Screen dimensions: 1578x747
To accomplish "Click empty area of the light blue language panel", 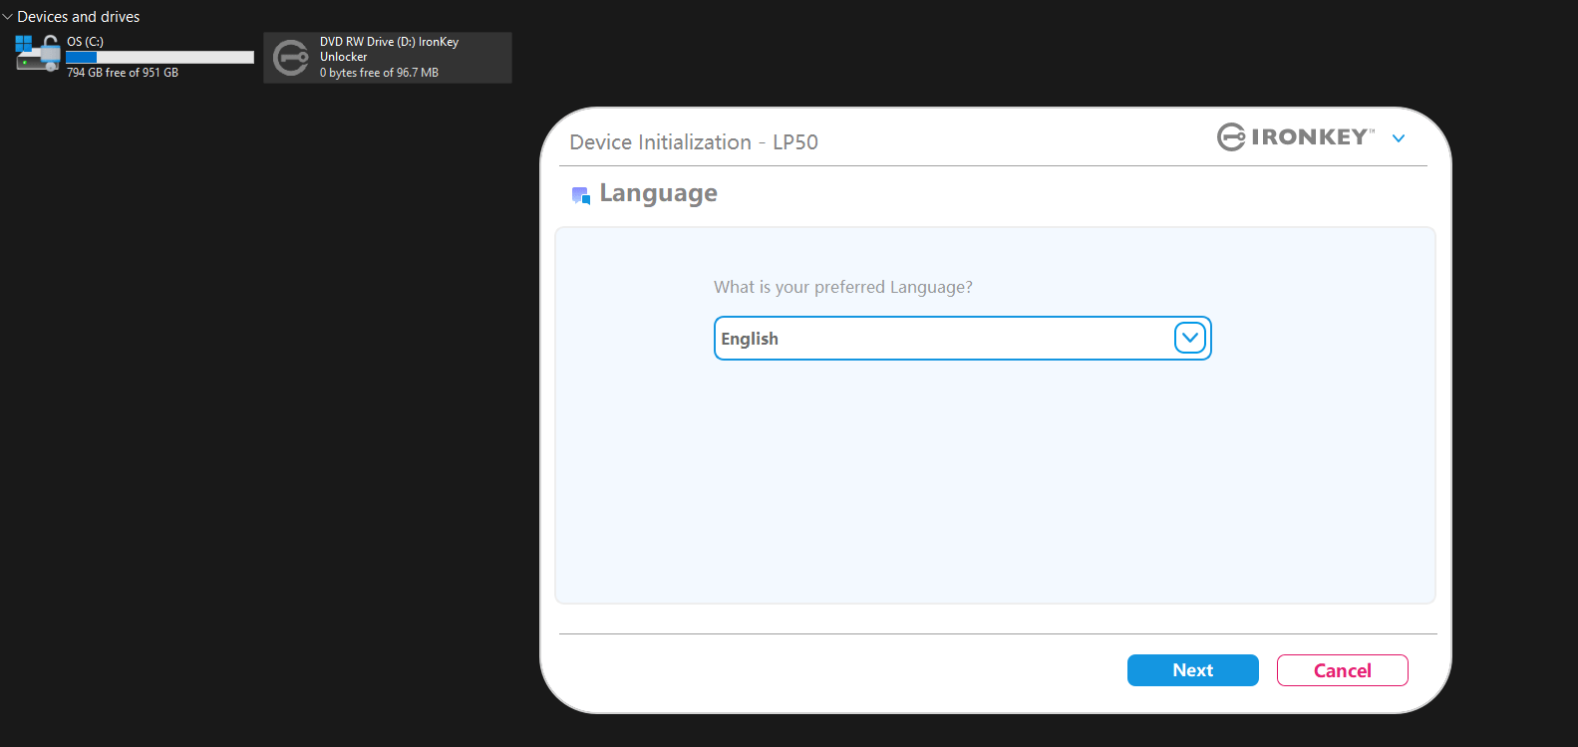I will tap(994, 488).
